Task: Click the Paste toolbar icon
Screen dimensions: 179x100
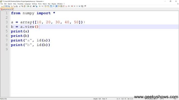Action: click(25, 6)
